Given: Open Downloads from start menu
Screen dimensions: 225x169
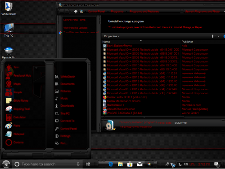Looking at the screenshot, I should (64, 106).
